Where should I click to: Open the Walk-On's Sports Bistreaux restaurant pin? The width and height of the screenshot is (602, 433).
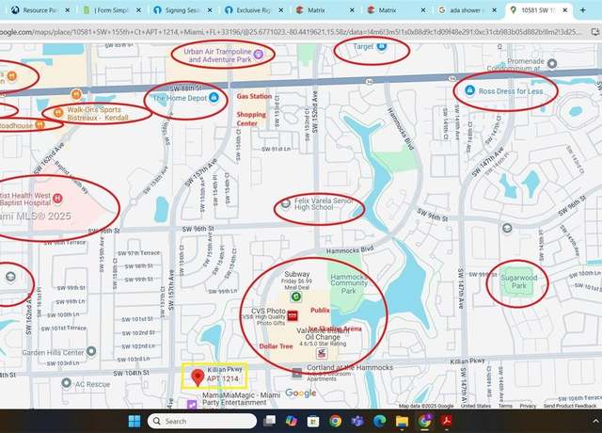[x=58, y=113]
